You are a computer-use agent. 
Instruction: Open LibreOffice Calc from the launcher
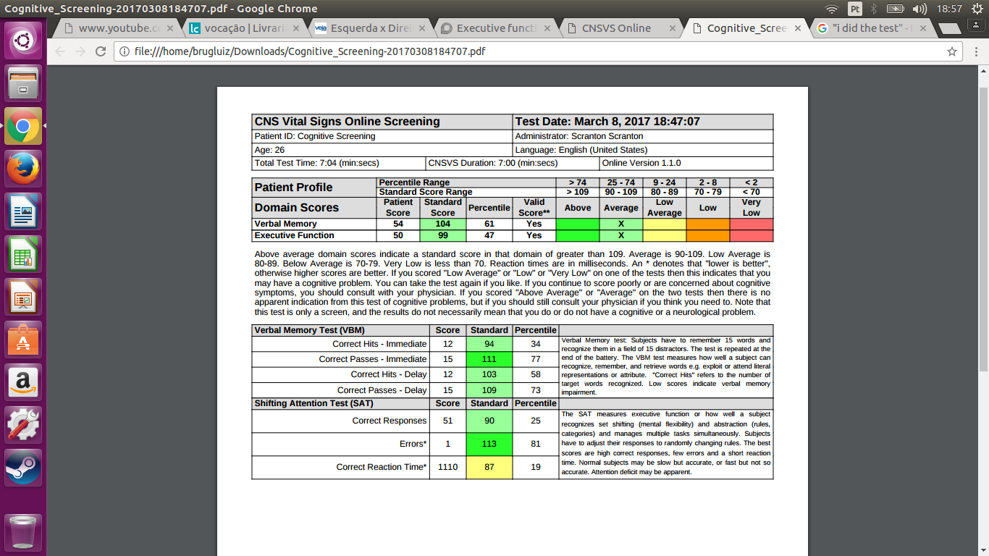click(23, 254)
